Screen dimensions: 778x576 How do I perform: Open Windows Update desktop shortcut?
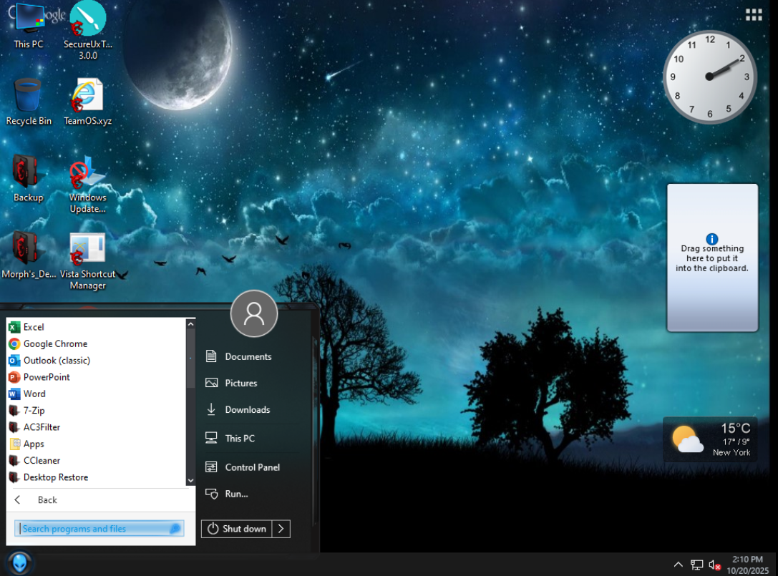88,185
